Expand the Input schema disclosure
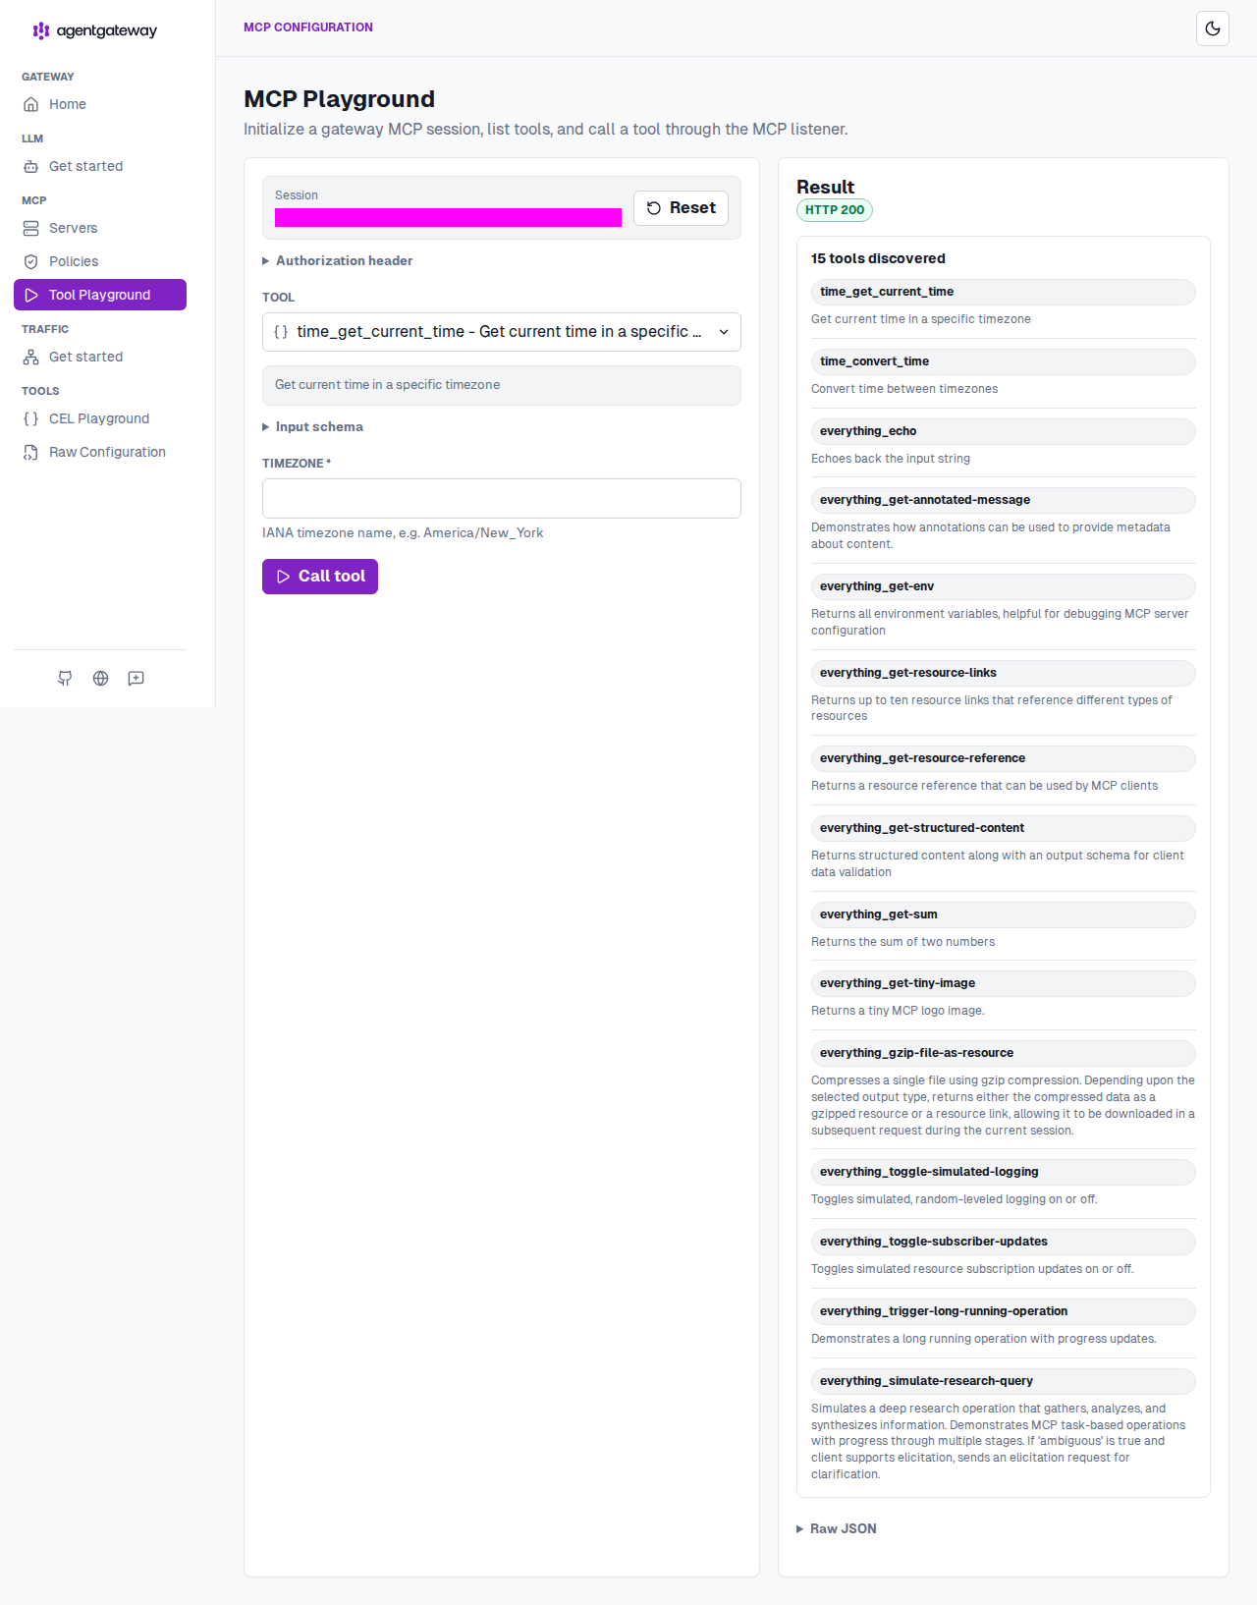Image resolution: width=1257 pixels, height=1605 pixels. point(312,426)
